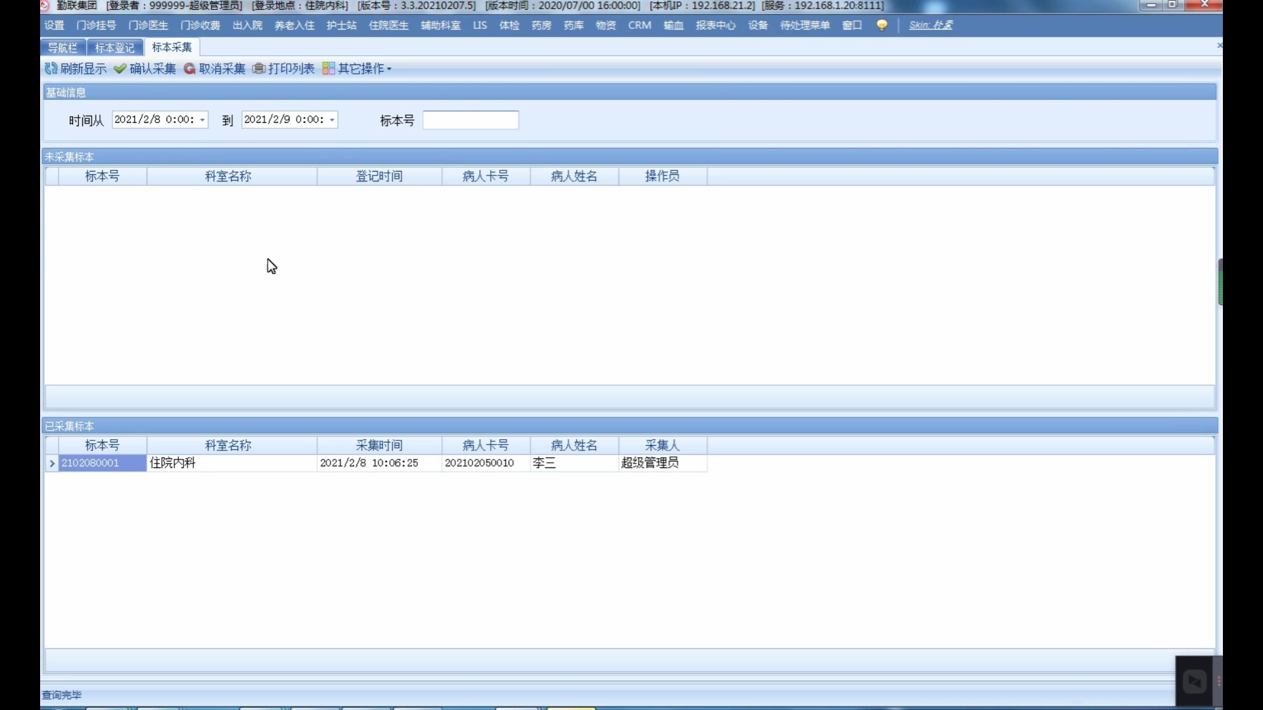Open the 体检 menu
1263x710 pixels.
[x=509, y=25]
